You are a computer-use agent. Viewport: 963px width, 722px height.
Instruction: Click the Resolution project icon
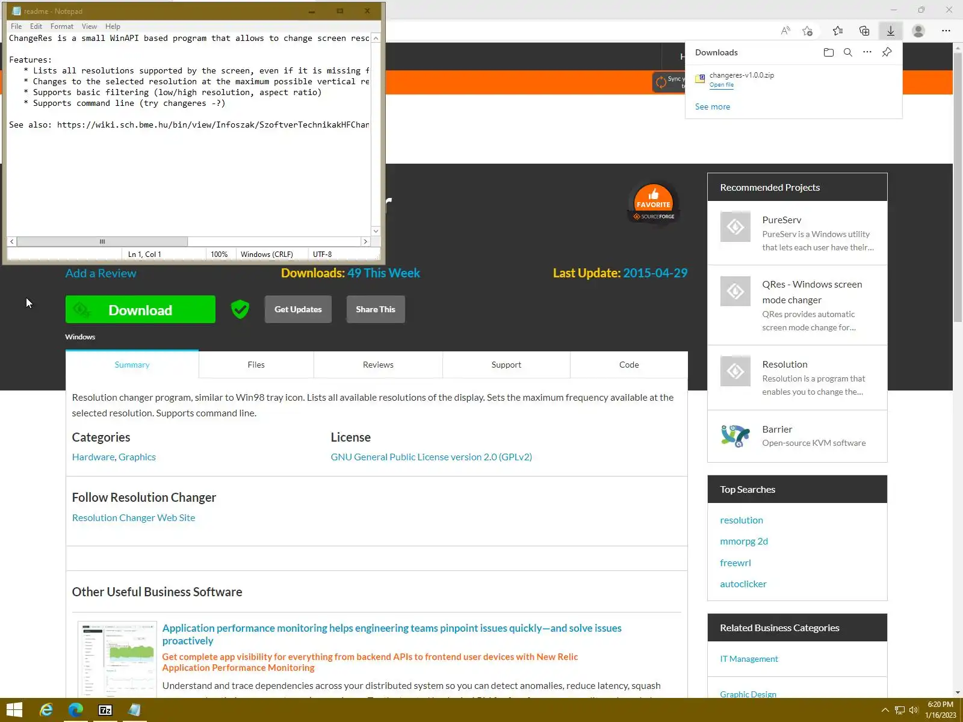point(735,371)
